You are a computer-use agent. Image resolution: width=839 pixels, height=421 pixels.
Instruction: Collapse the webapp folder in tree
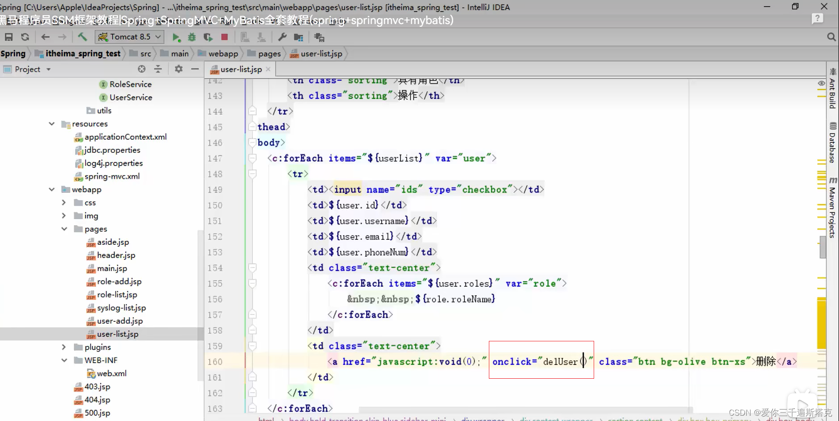pos(52,189)
